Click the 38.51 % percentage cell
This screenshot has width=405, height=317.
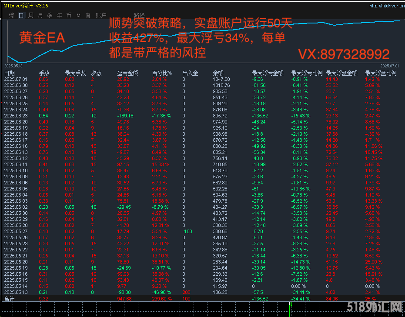[161, 262]
